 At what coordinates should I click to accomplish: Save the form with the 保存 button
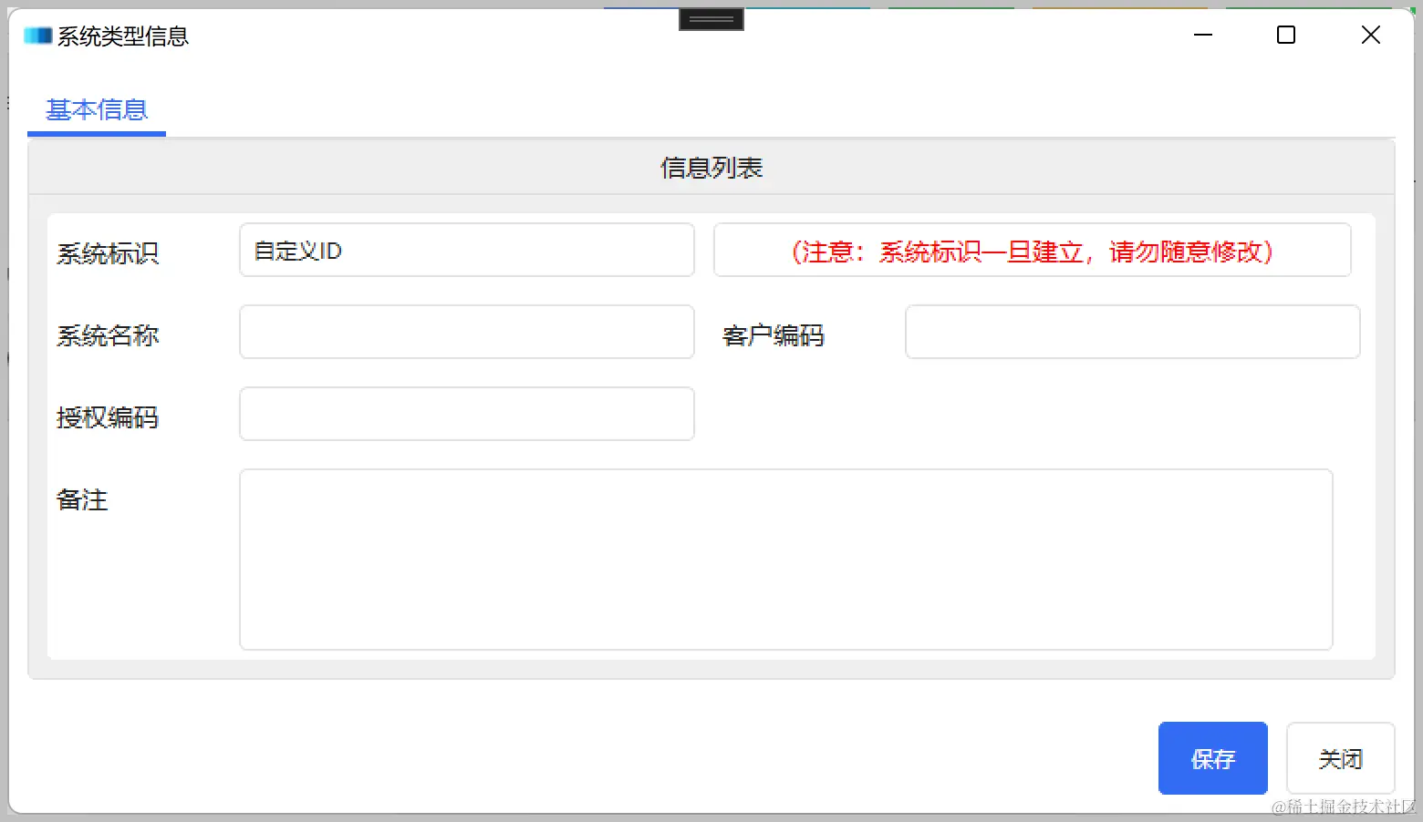pos(1213,758)
